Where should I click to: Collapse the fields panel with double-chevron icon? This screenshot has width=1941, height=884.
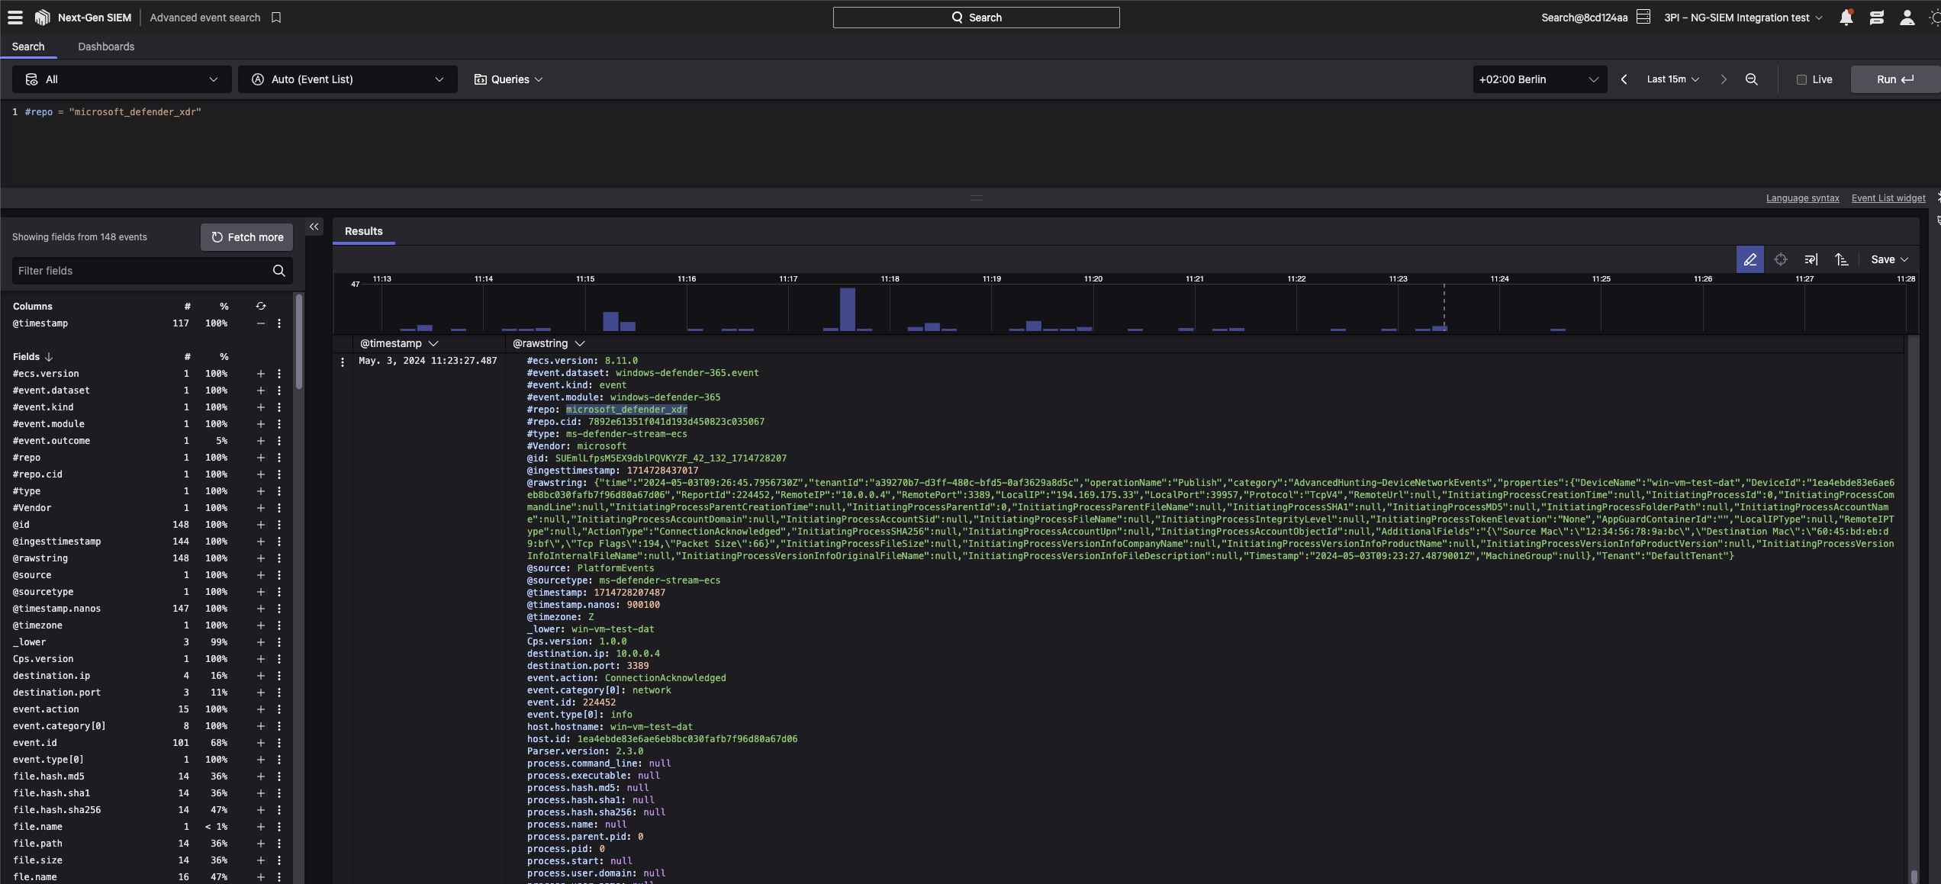coord(314,227)
